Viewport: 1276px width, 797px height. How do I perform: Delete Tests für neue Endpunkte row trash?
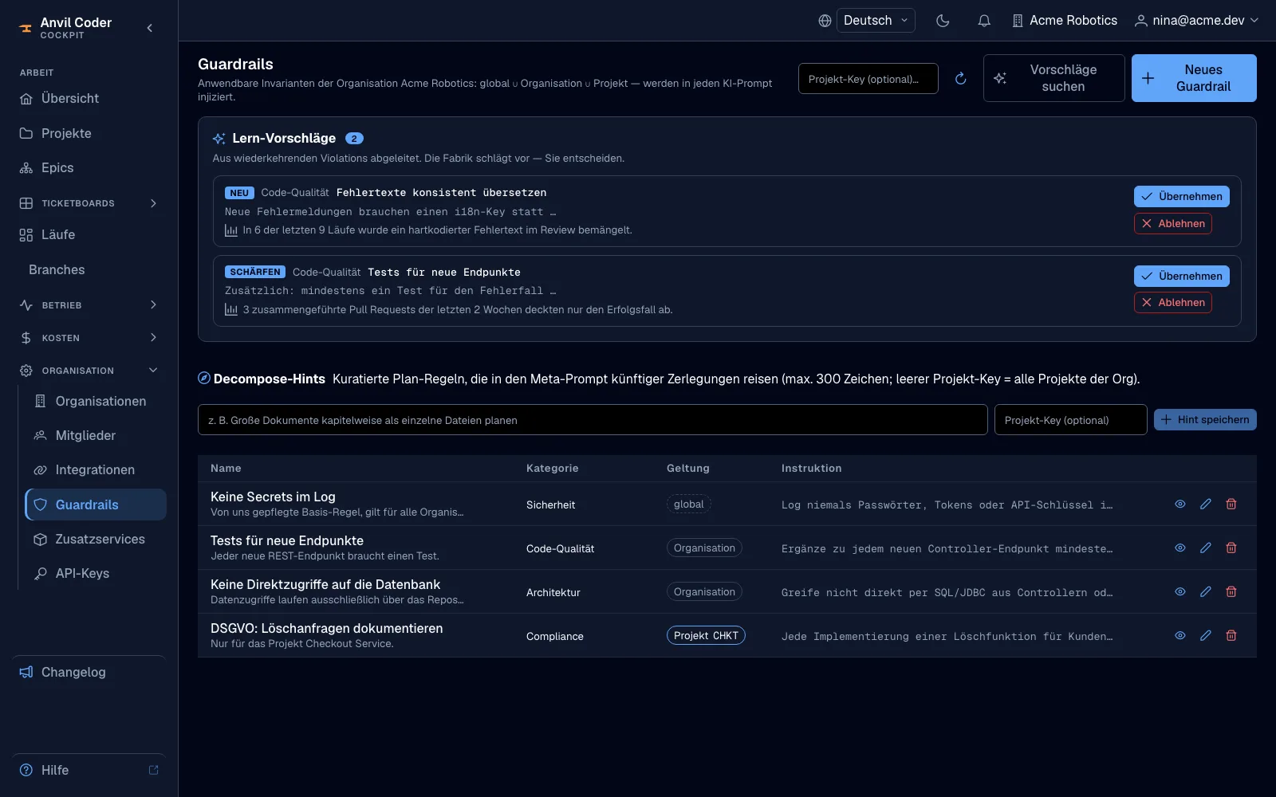(1231, 548)
